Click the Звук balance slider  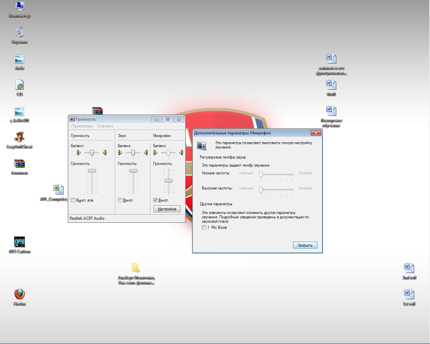click(x=133, y=153)
